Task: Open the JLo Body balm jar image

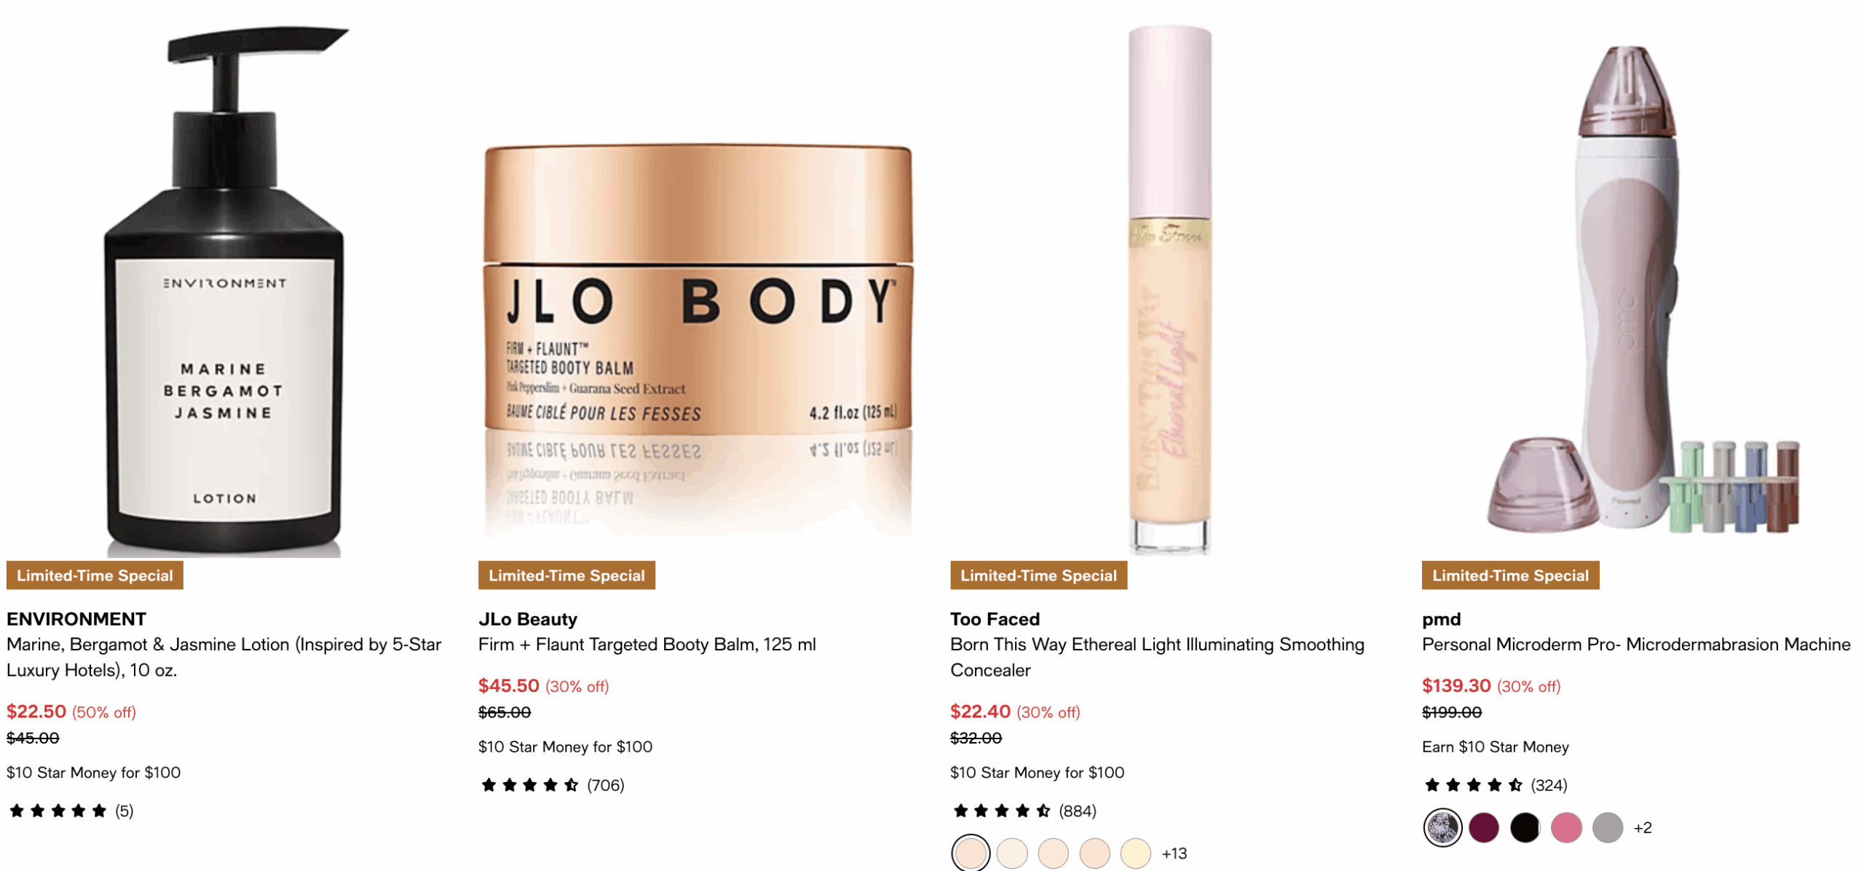Action: [698, 339]
